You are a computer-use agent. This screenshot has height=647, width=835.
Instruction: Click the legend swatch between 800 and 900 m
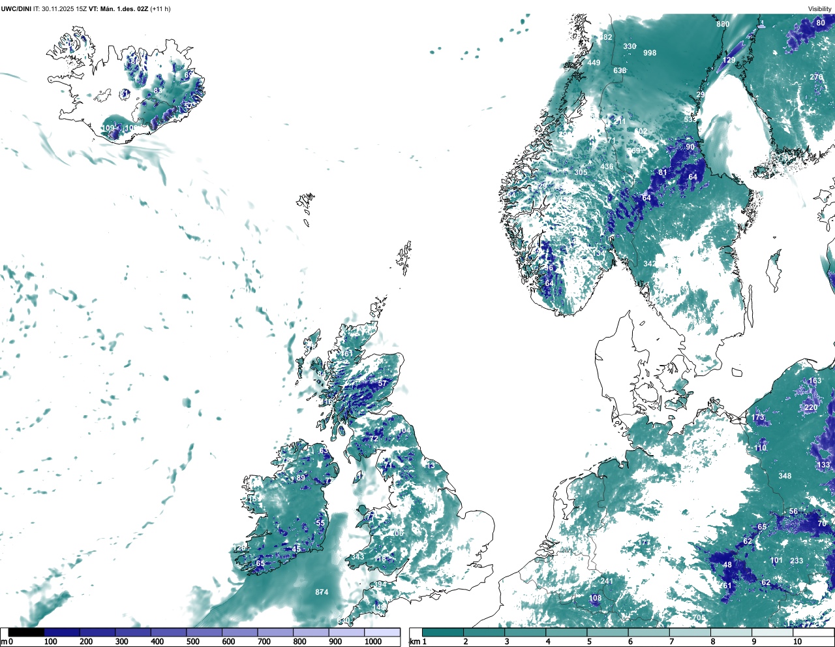point(311,632)
